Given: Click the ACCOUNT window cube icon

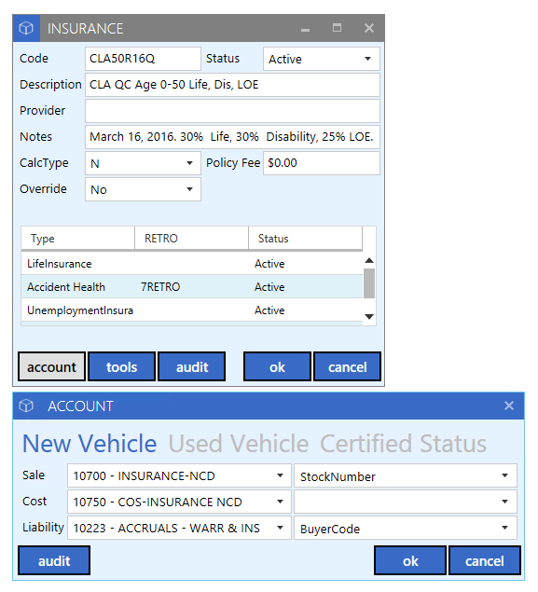Looking at the screenshot, I should (x=26, y=406).
